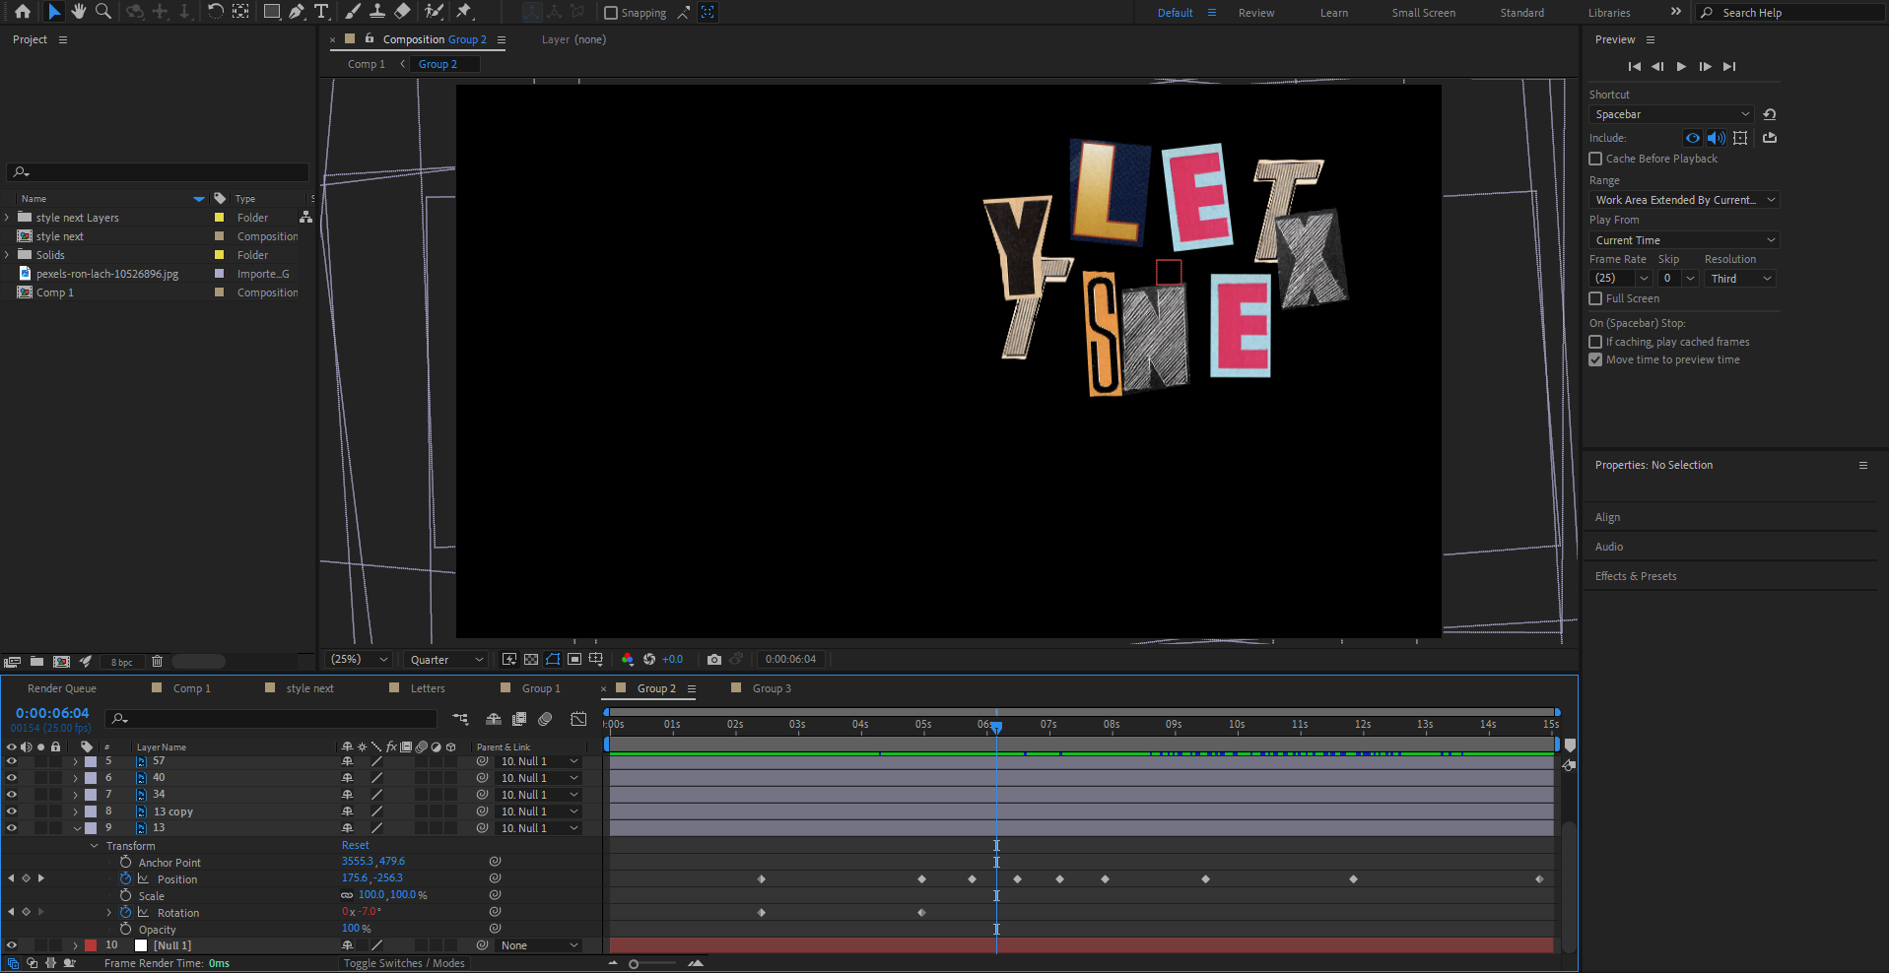The image size is (1889, 973).
Task: Switch to the Render Queue tab
Action: click(61, 688)
